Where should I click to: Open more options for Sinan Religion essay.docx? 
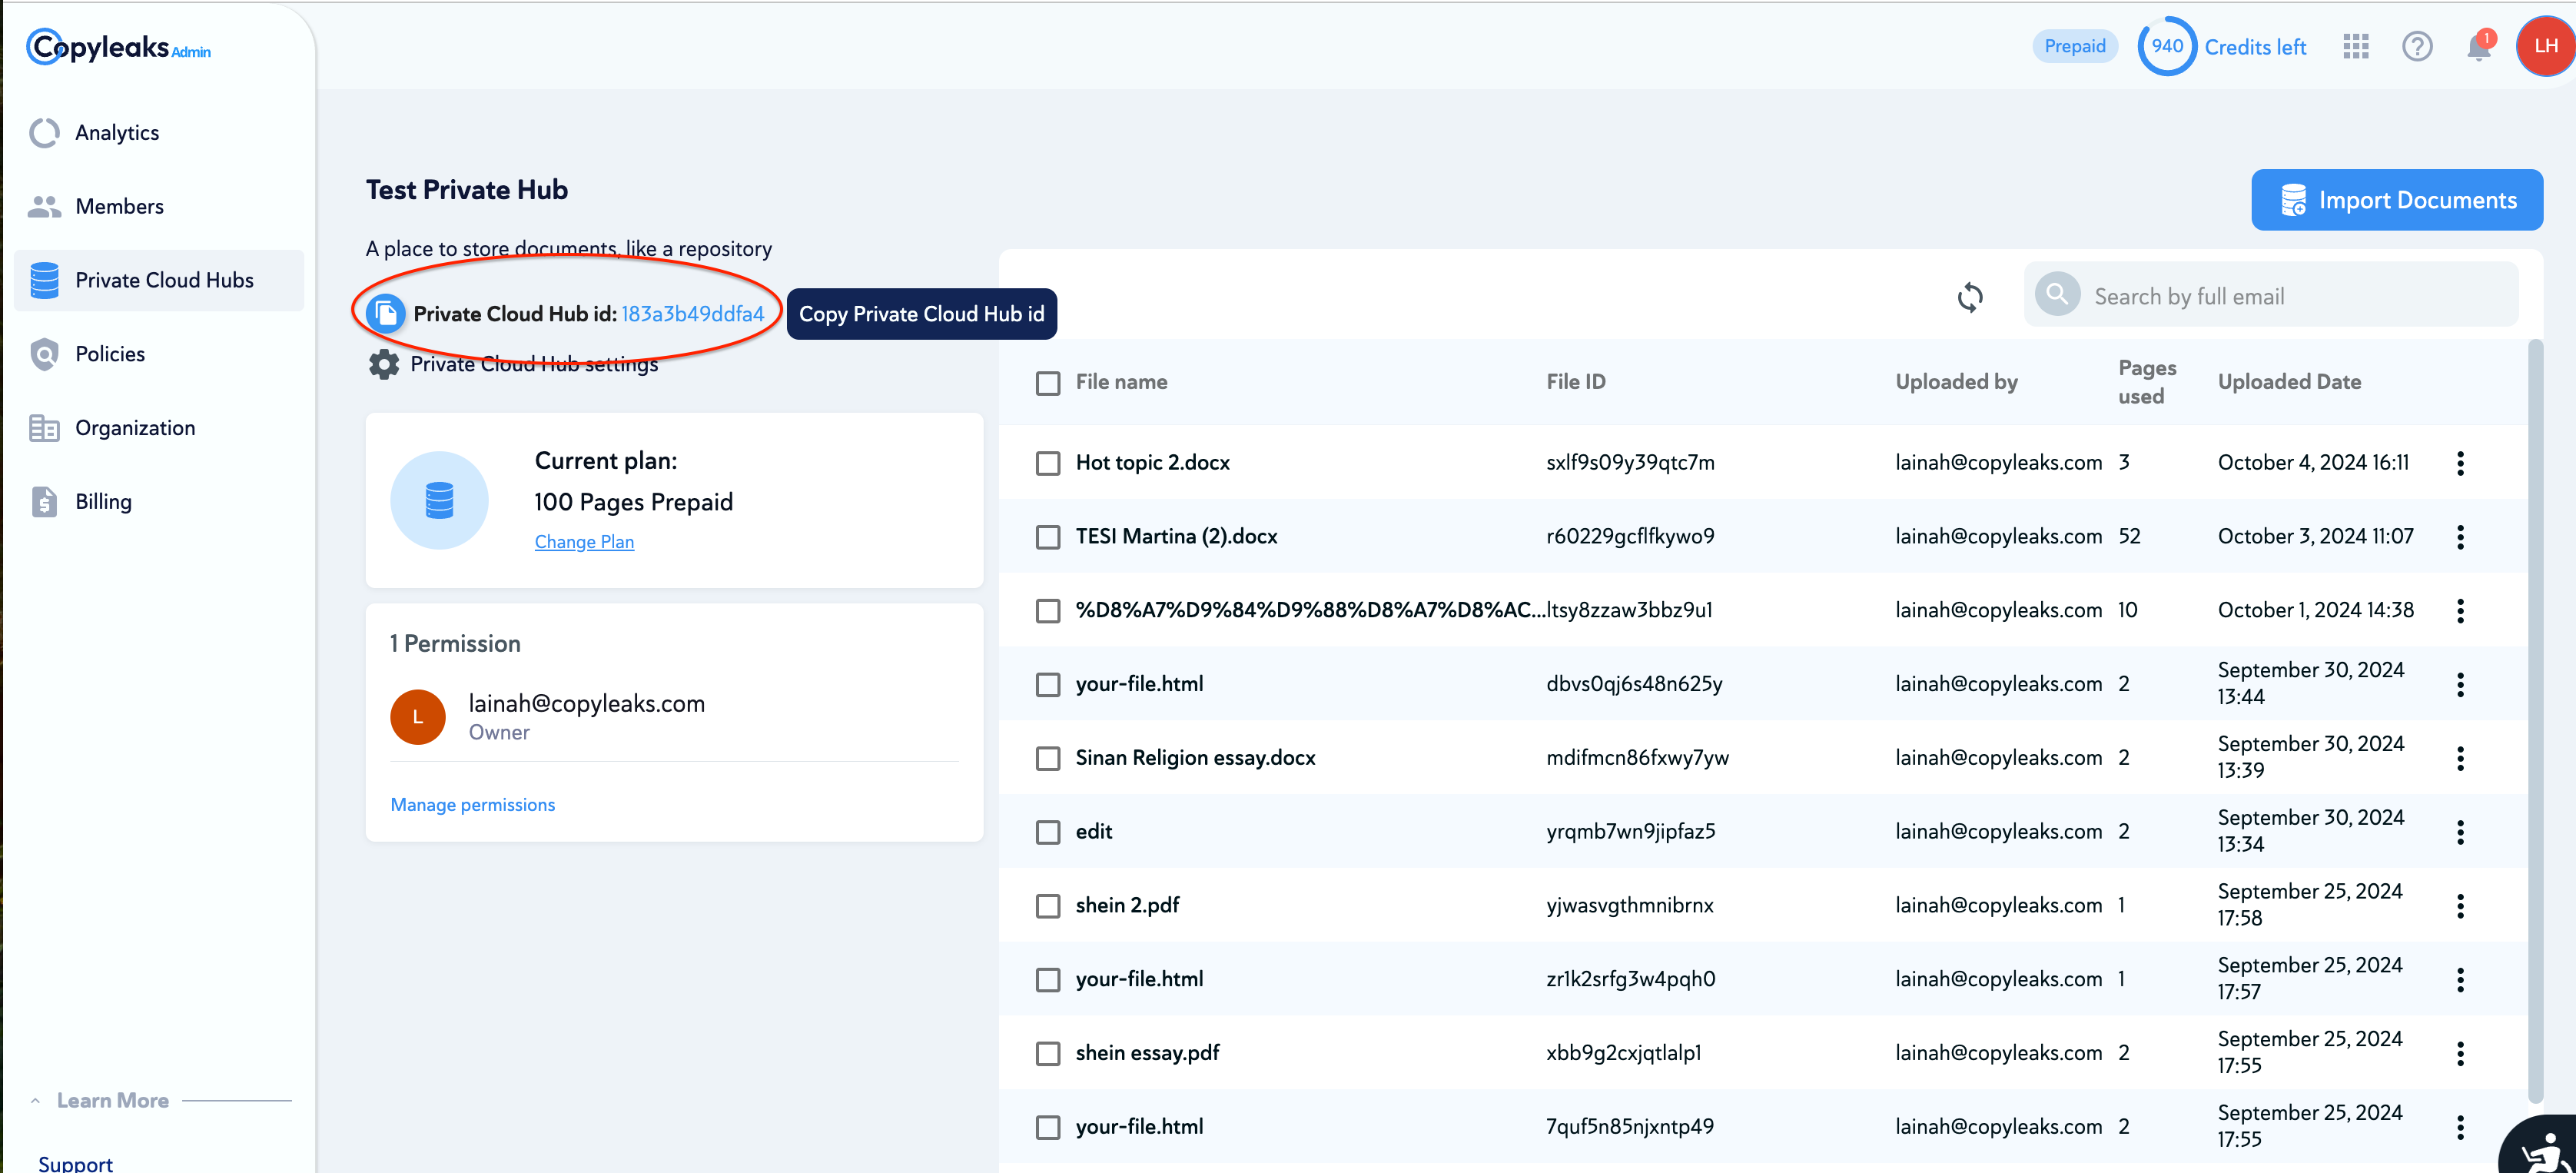2460,758
